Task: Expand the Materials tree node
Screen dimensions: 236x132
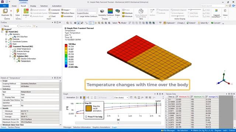Action: (x=6, y=39)
